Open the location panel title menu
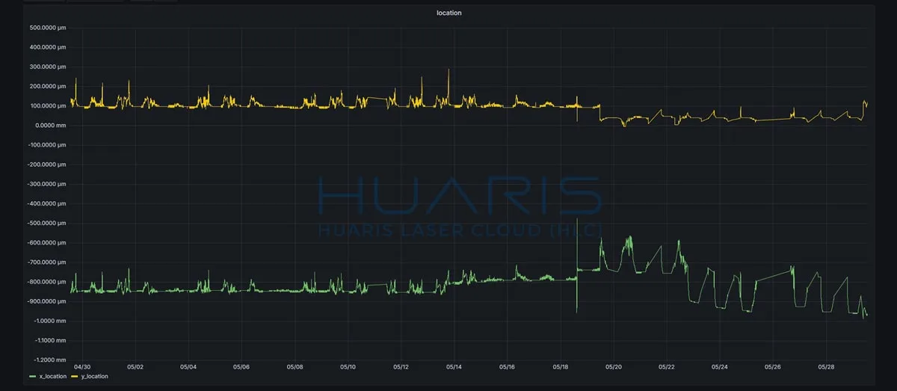 tap(449, 13)
